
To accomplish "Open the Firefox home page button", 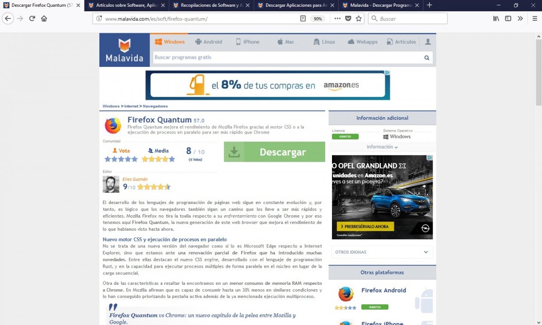I will 44,19.
